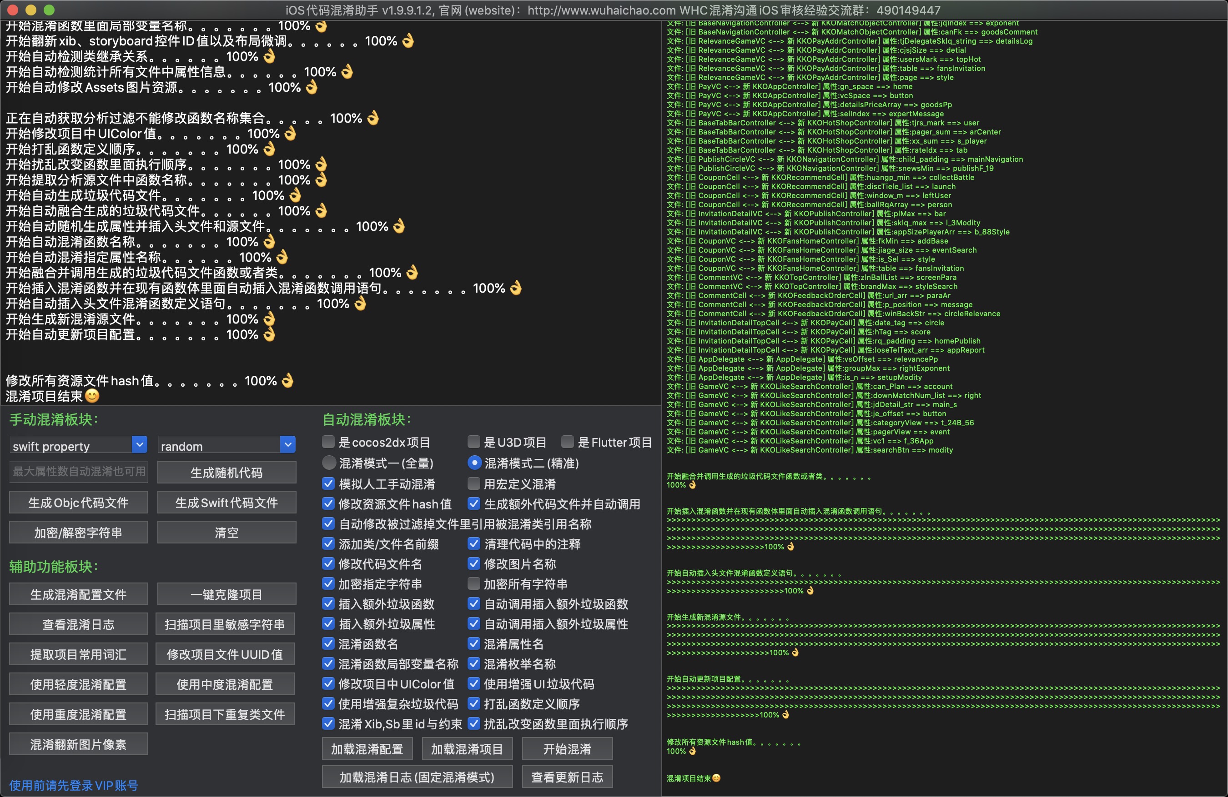Enable 用宏定义混淆 checkbox
Image resolution: width=1228 pixels, height=797 pixels.
(473, 483)
